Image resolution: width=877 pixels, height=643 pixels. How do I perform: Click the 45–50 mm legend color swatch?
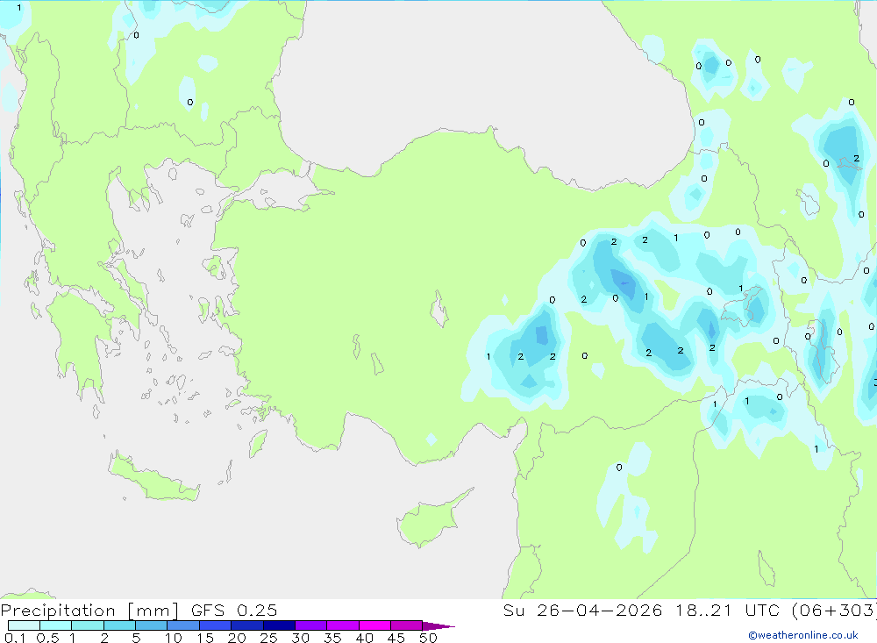click(x=407, y=625)
